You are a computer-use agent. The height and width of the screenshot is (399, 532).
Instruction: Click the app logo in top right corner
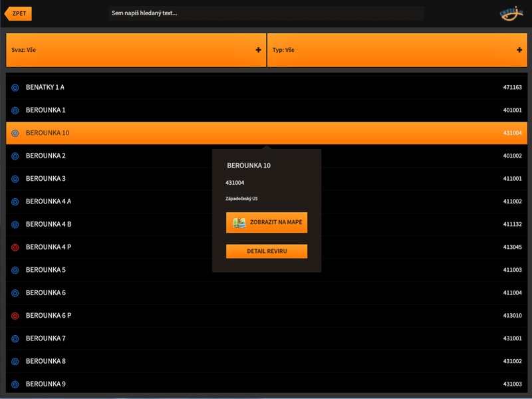click(511, 13)
